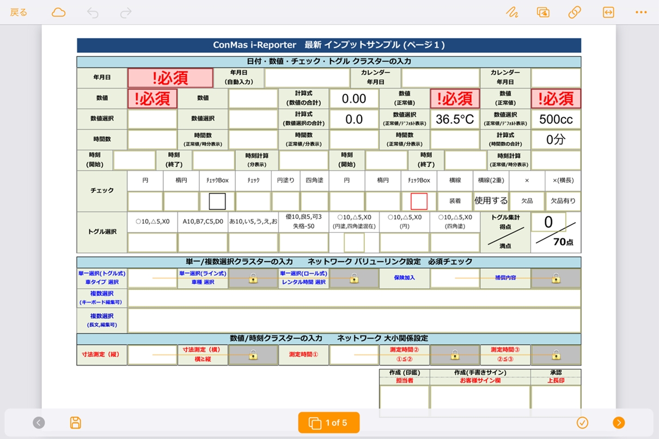Tap toggle field under あ10,い5,う,え,お

(253, 242)
